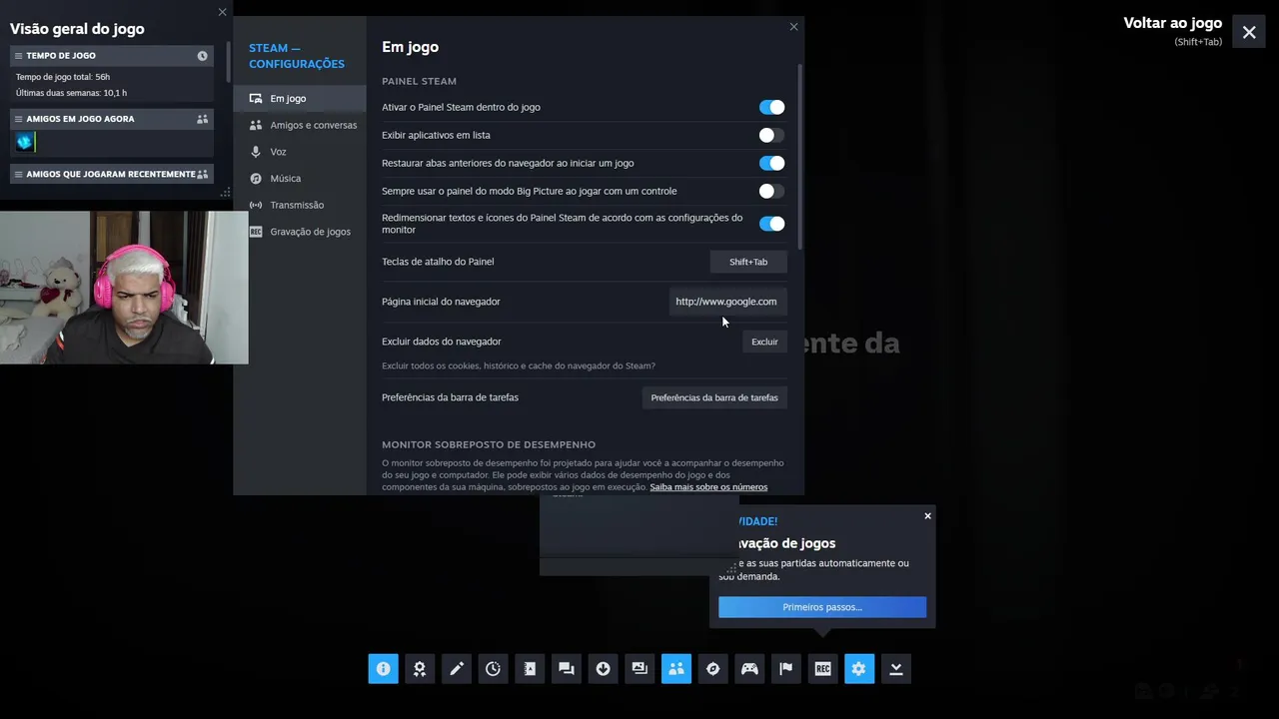
Task: Open the REC game recording toolbar icon
Action: pyautogui.click(x=822, y=669)
